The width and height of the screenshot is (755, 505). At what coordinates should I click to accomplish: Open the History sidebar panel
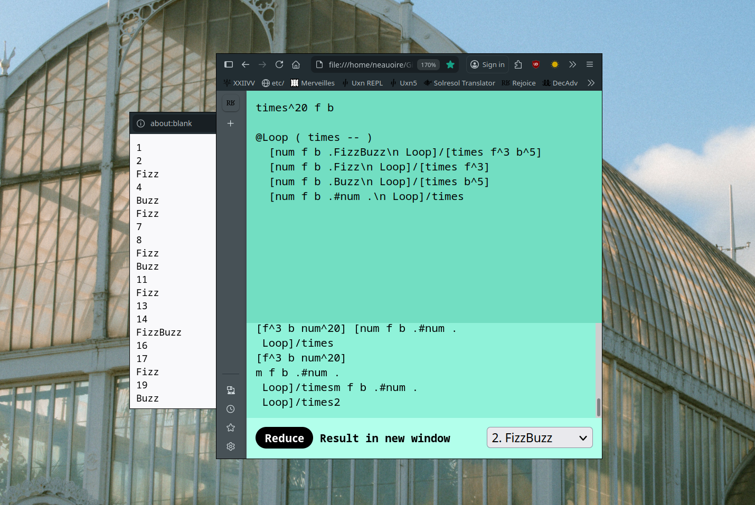231,409
